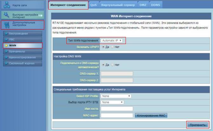Click MAC-адрес input field
The image size is (213, 131).
(117, 115)
